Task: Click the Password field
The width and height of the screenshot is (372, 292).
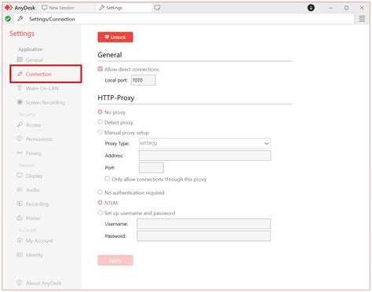Action: 203,236
